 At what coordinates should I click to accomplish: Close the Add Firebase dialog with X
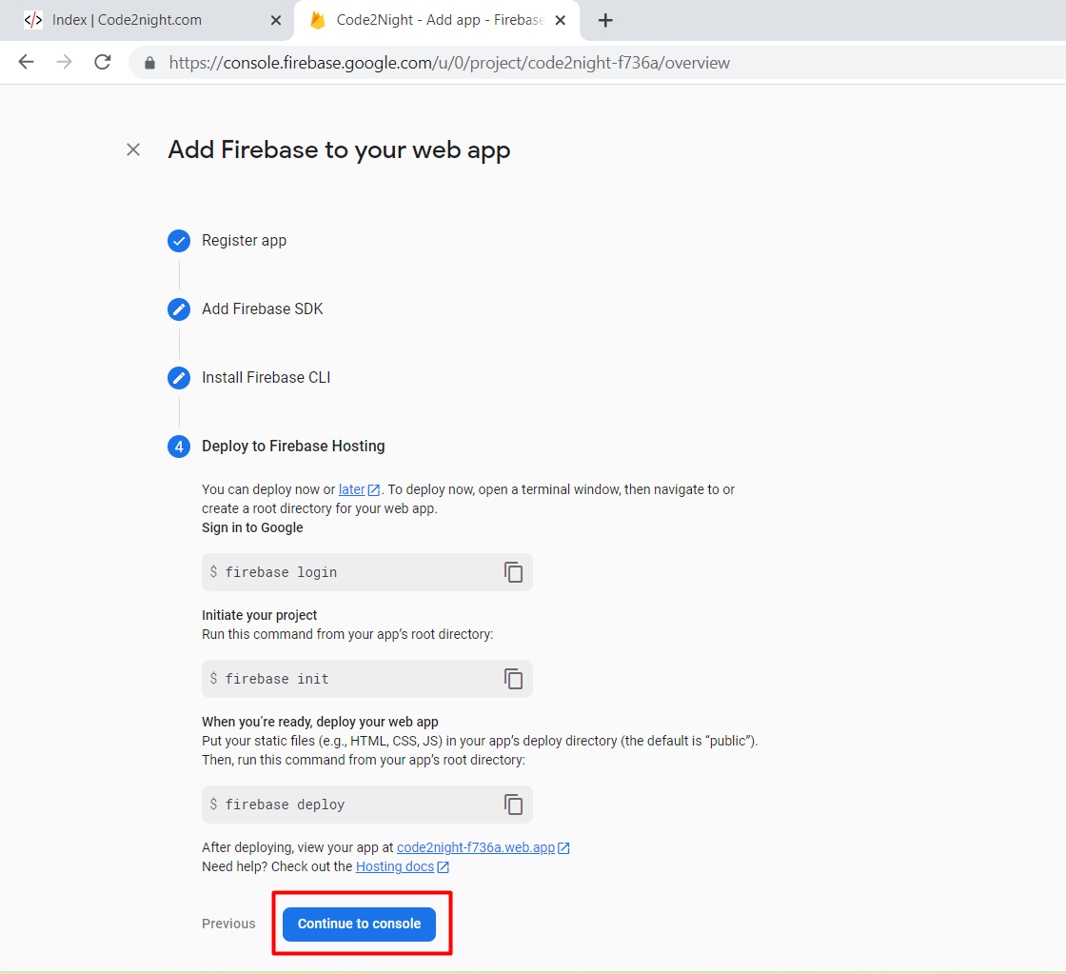coord(133,149)
